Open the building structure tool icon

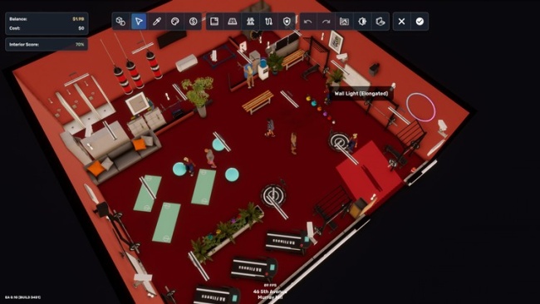[x=250, y=22]
